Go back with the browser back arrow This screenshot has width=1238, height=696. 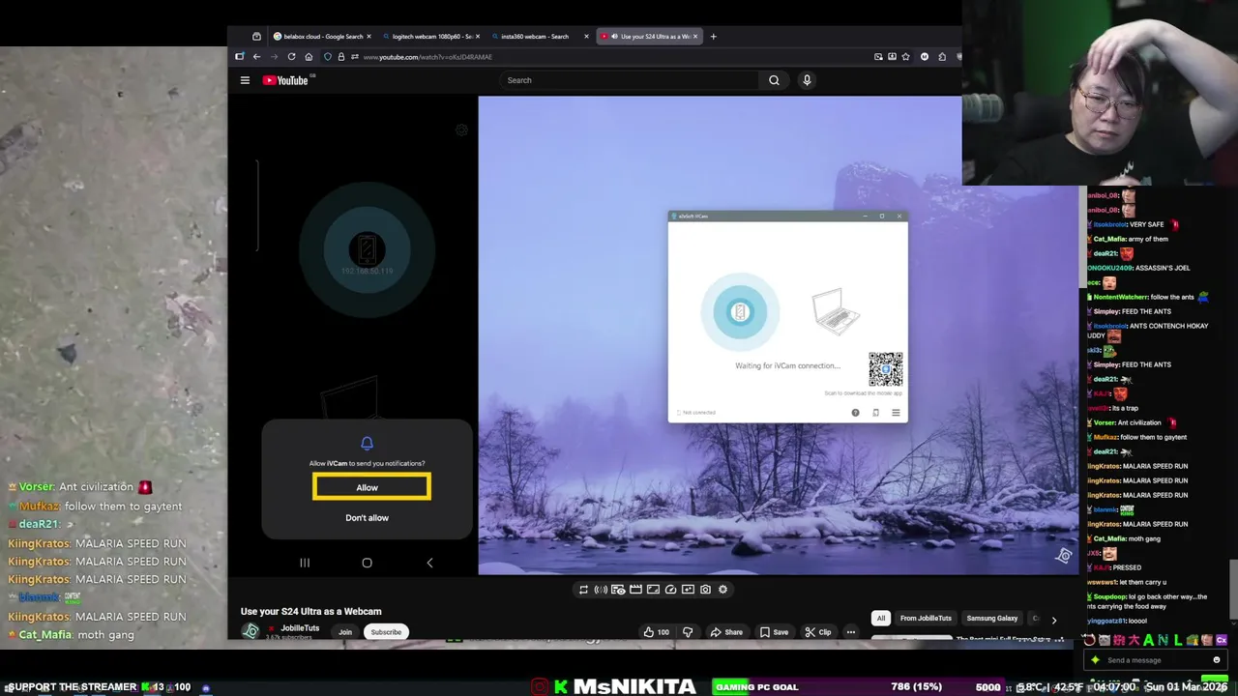click(256, 57)
